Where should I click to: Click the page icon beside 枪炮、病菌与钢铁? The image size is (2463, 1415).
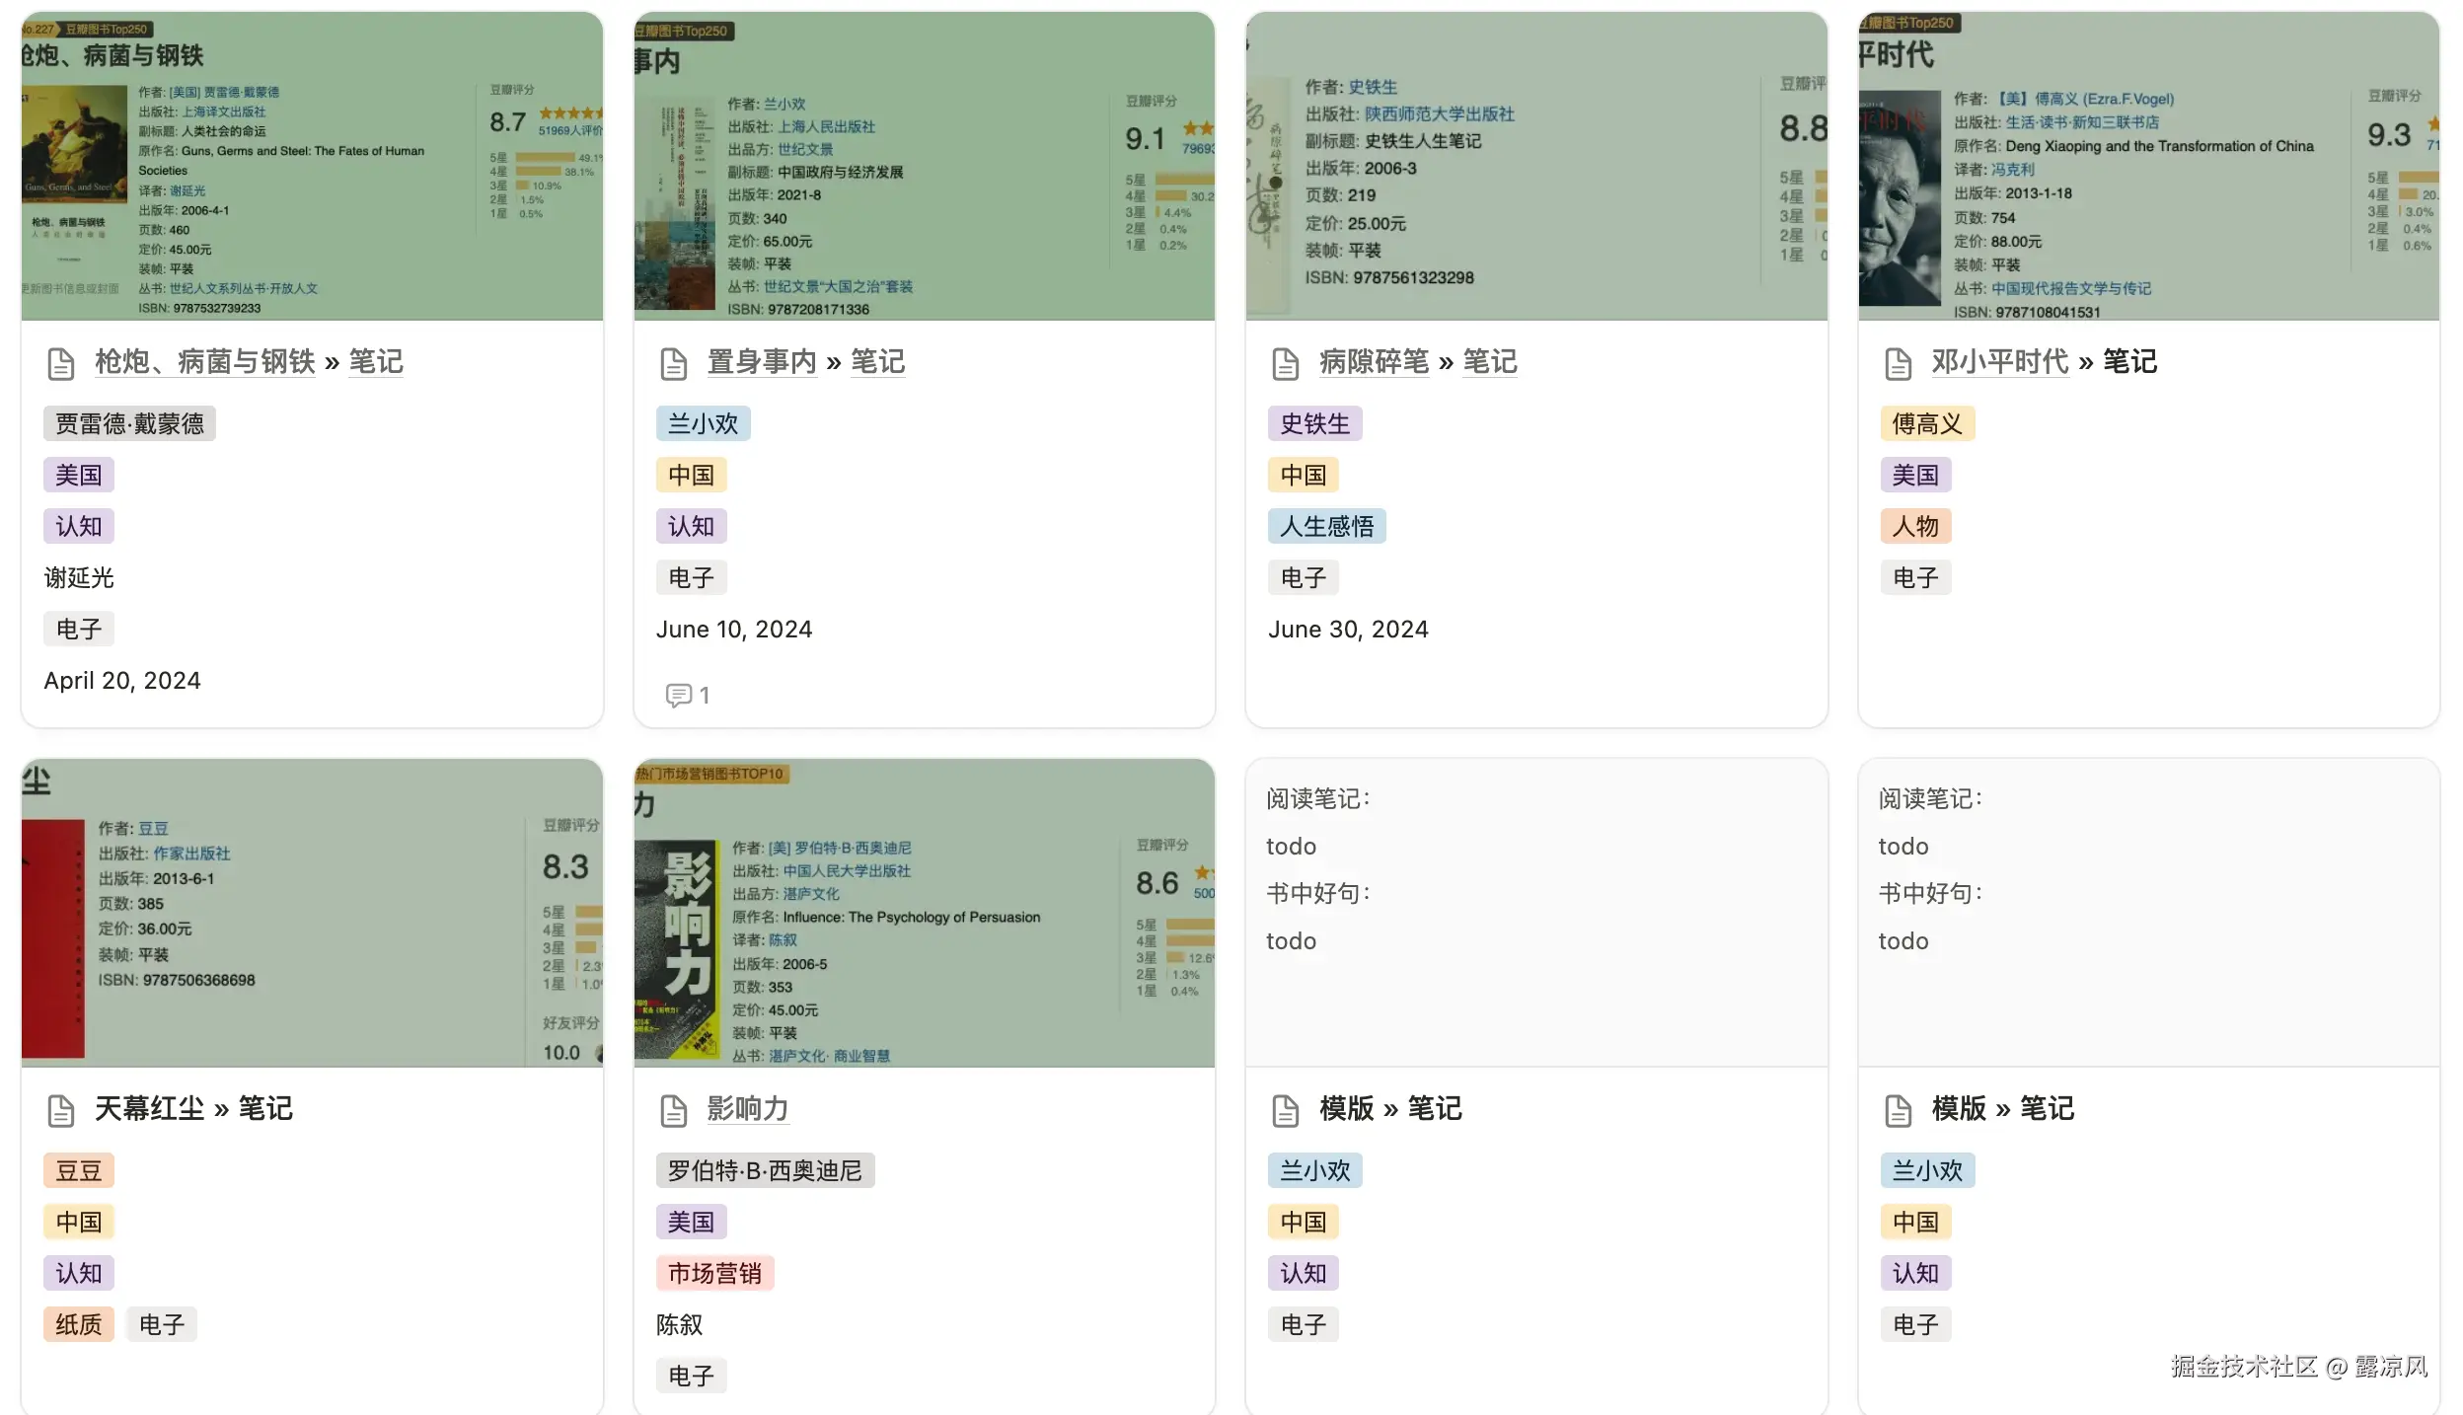point(62,363)
